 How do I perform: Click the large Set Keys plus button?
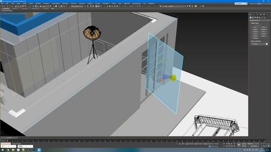pos(239,145)
